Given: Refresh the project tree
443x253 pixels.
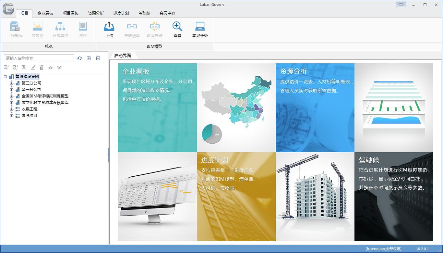Looking at the screenshot, I should pyautogui.click(x=79, y=58).
